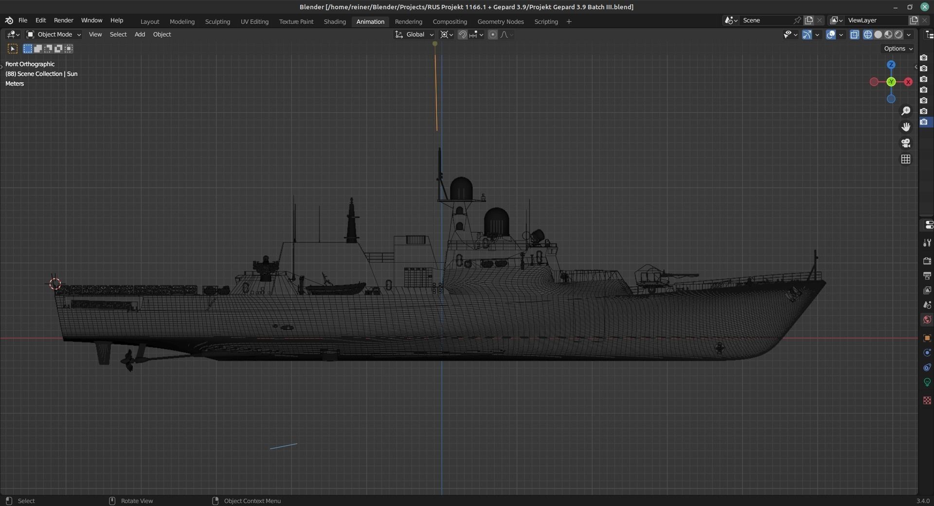Open the viewport Add menu
Screen dimensions: 934x506
[x=140, y=35]
